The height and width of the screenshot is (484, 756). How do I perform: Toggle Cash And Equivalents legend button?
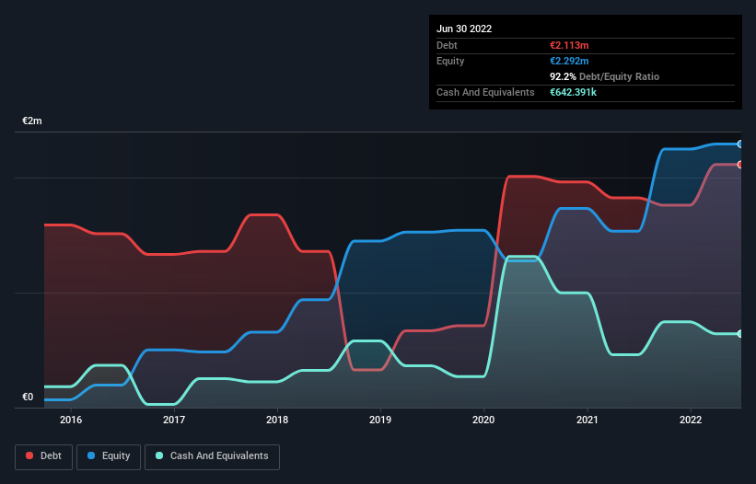tap(212, 456)
